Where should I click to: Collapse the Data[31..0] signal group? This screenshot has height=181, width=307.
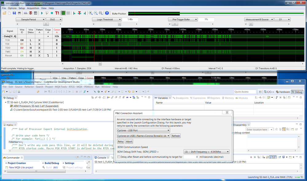click(3, 36)
